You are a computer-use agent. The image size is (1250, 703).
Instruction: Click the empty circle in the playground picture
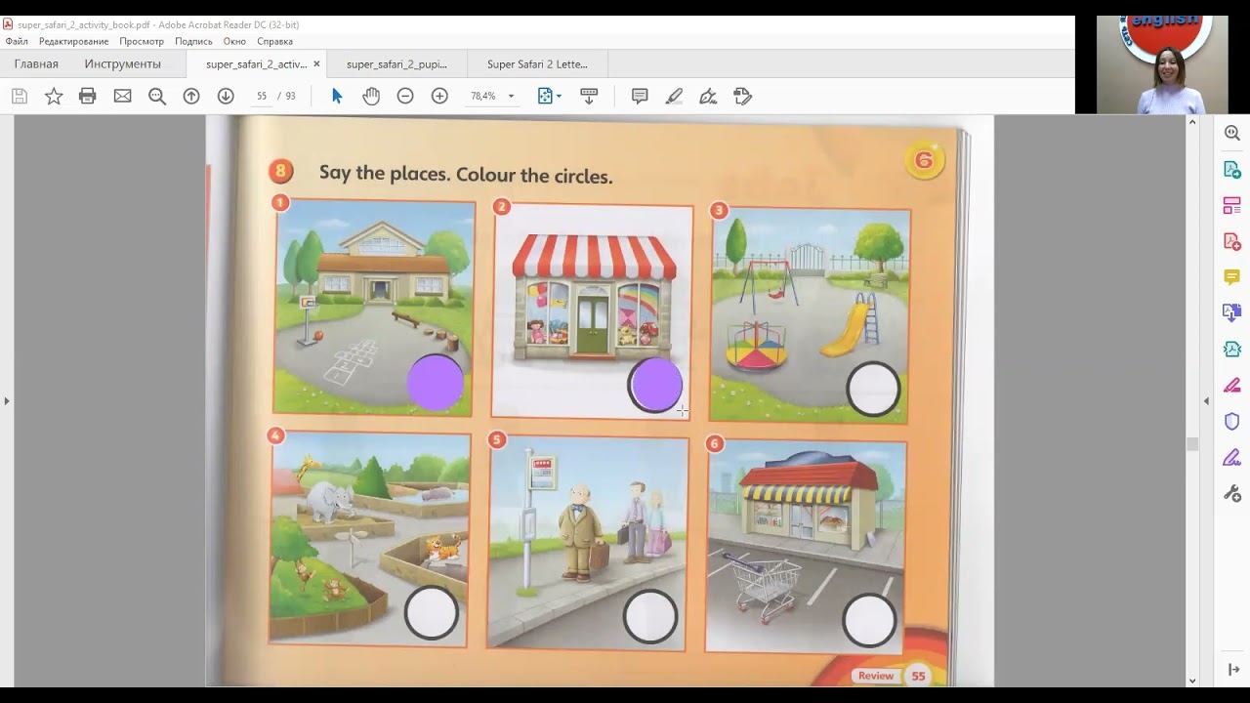873,390
